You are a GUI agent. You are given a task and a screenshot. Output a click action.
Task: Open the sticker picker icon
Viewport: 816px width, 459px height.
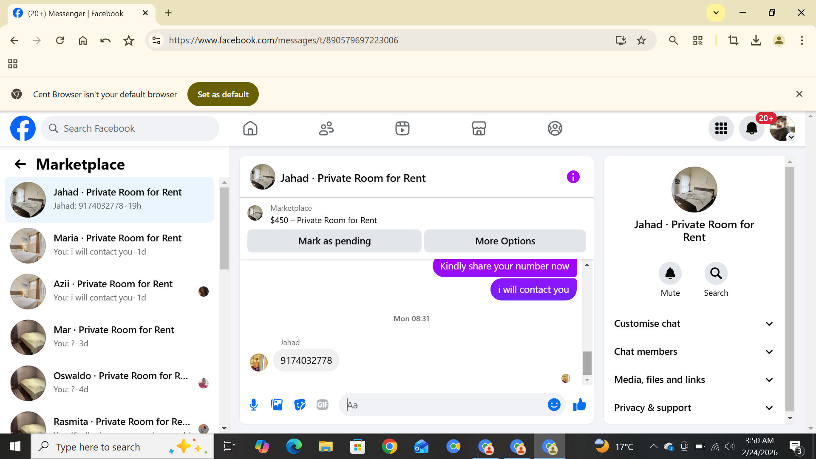(300, 405)
